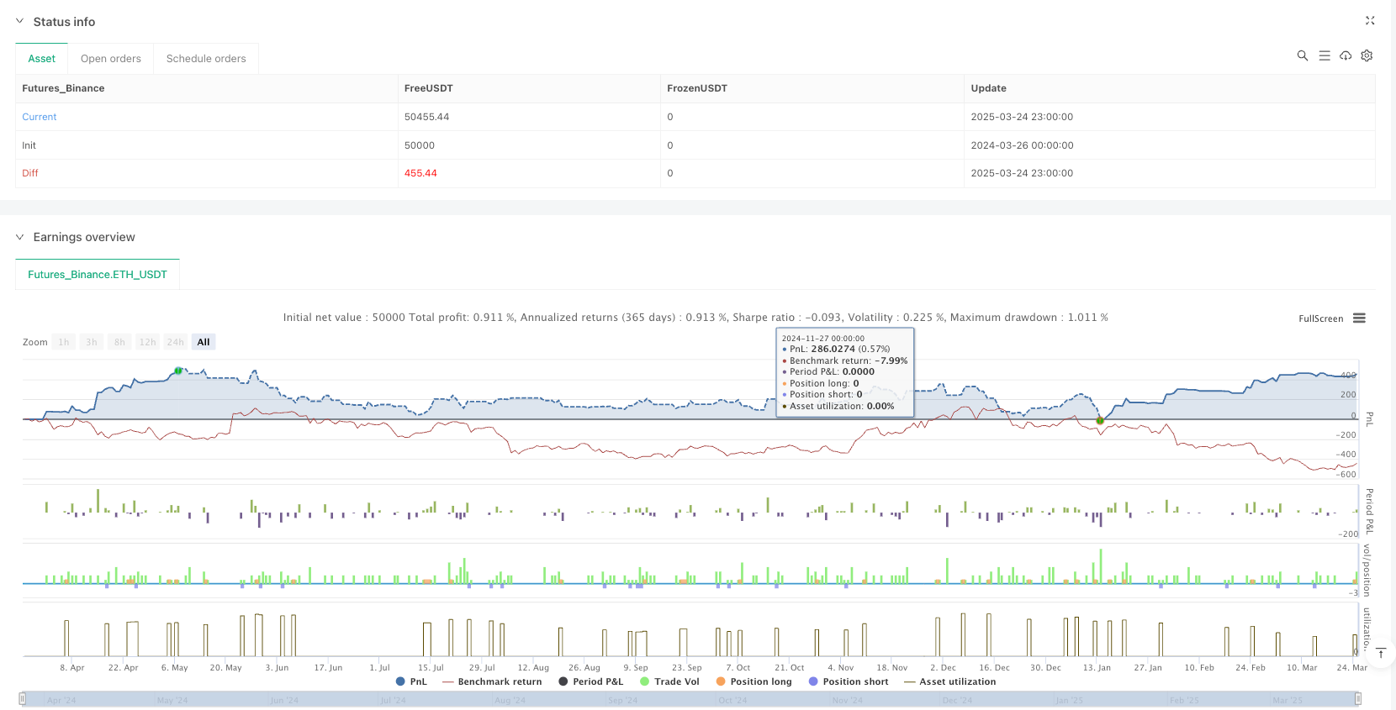Switch to the Open orders tab

(110, 59)
